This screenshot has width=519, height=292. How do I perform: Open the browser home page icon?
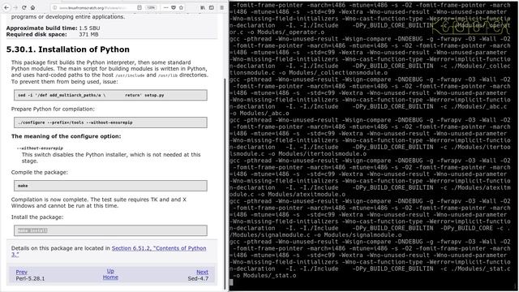[x=32, y=7]
